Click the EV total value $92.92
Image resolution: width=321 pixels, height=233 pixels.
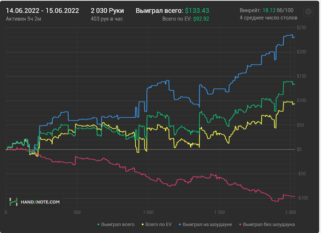201,19
